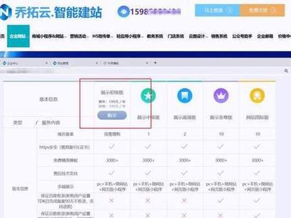
Task: Switch to the third browser tab
Action: (125, 63)
